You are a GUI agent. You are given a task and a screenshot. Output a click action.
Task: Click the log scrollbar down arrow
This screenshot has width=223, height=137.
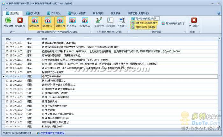coord(219,126)
